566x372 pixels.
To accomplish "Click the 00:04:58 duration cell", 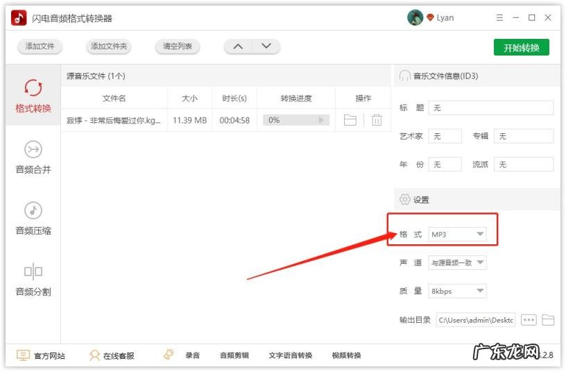I will [234, 120].
